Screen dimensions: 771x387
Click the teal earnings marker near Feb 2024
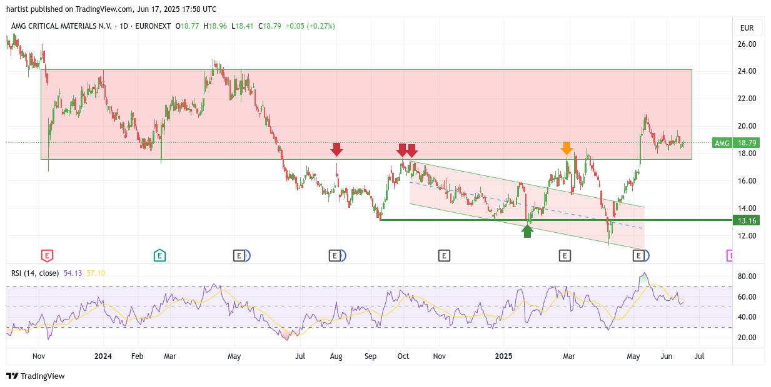click(x=159, y=255)
